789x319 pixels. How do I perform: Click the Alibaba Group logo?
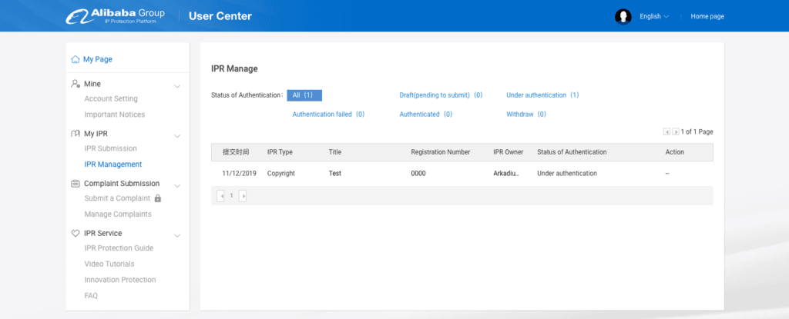coord(115,16)
